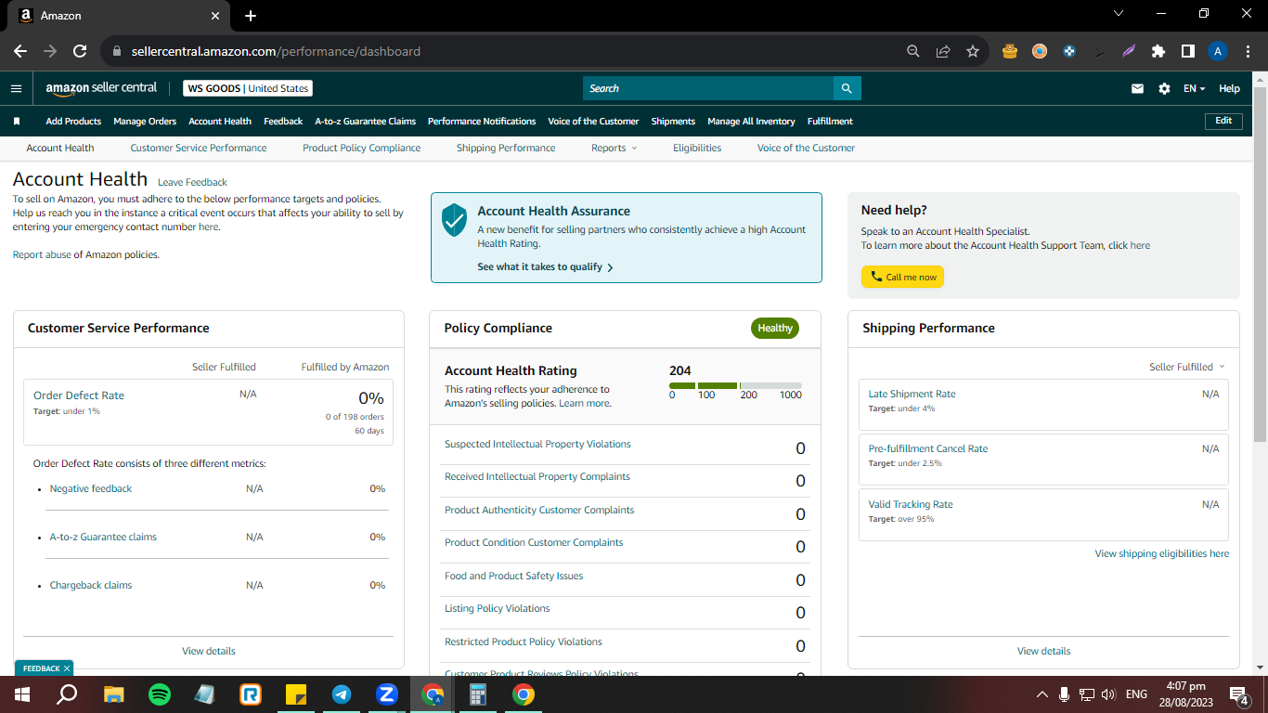Click the yellow Call me now button
The height and width of the screenshot is (713, 1268).
(x=902, y=277)
